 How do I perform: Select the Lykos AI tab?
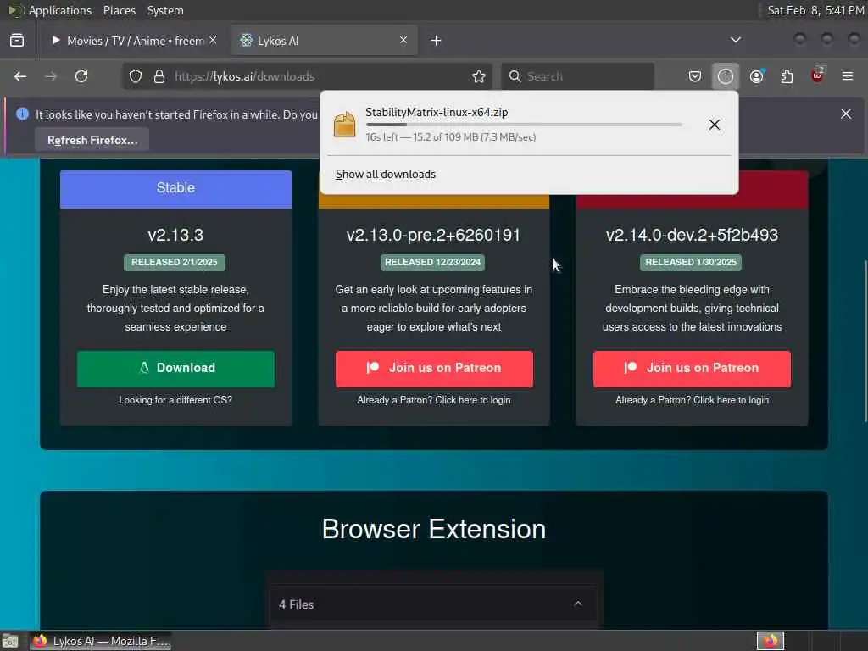[324, 41]
